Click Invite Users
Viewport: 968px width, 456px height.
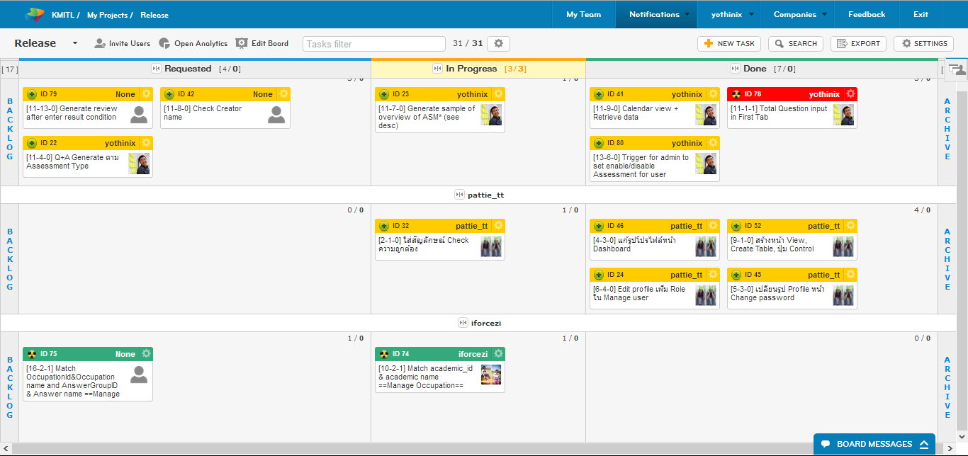click(x=122, y=44)
